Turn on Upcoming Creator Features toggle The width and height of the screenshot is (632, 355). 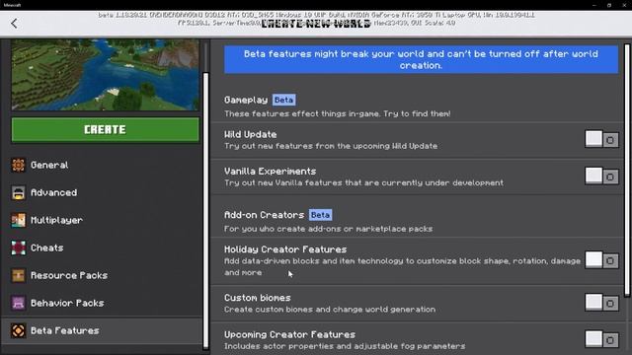point(601,339)
